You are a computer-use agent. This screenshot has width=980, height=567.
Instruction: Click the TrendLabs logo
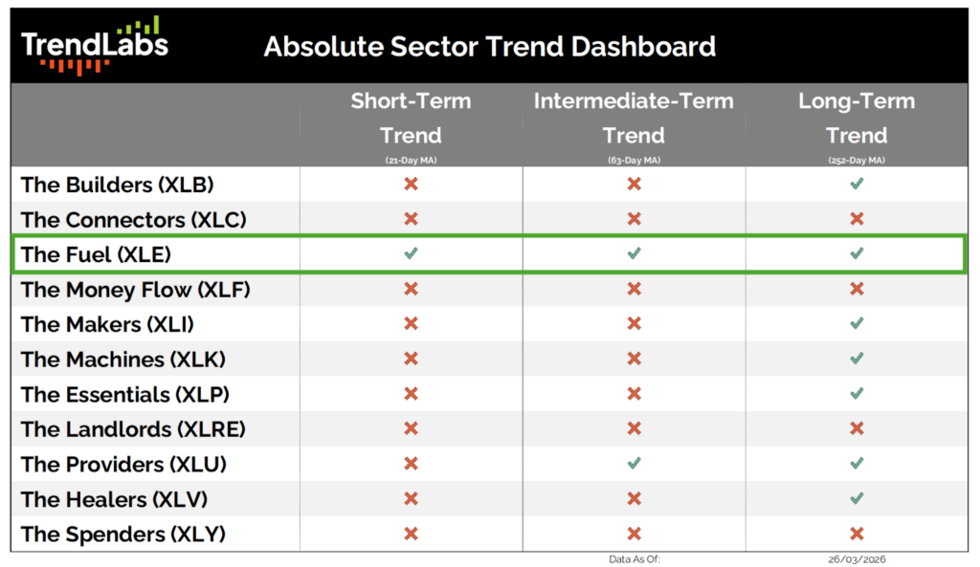click(94, 44)
